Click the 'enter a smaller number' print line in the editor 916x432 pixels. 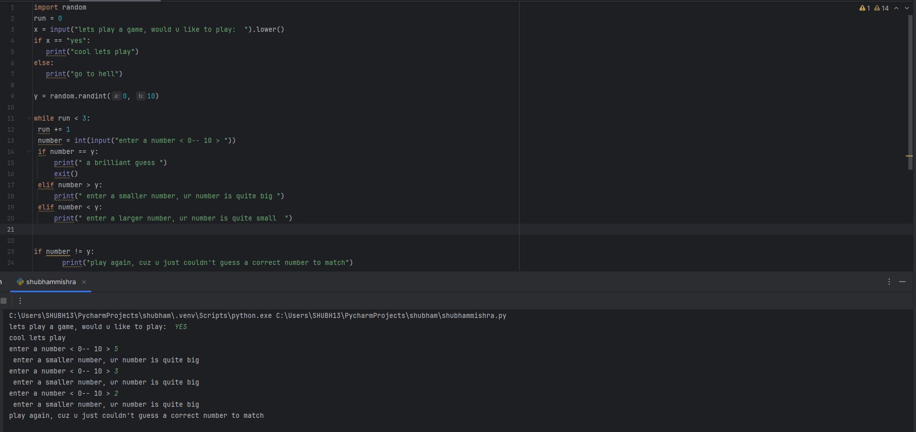[x=169, y=196]
